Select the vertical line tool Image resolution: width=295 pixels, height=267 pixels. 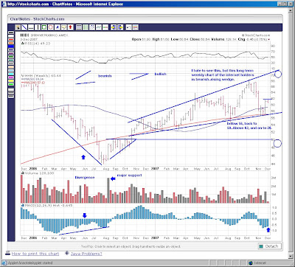(38, 27)
